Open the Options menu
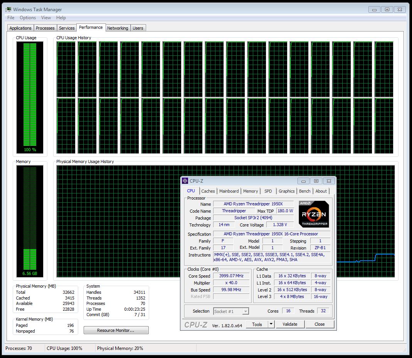This screenshot has width=412, height=358. pyautogui.click(x=28, y=18)
